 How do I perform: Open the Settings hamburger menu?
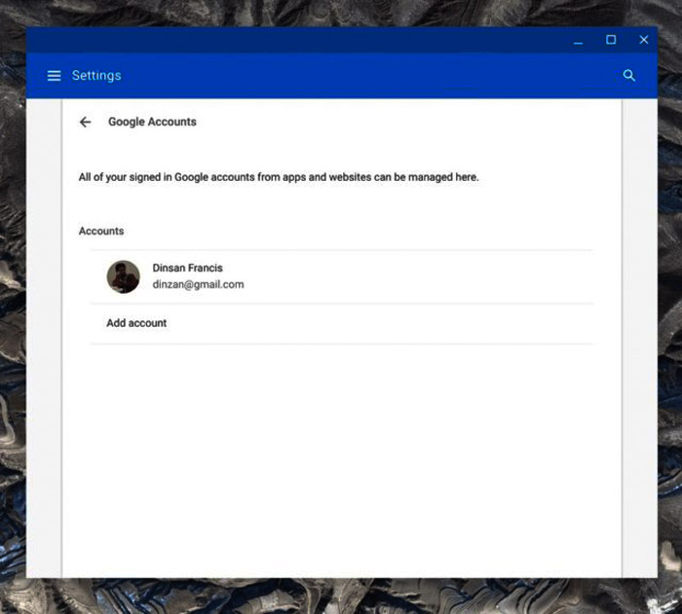point(54,76)
